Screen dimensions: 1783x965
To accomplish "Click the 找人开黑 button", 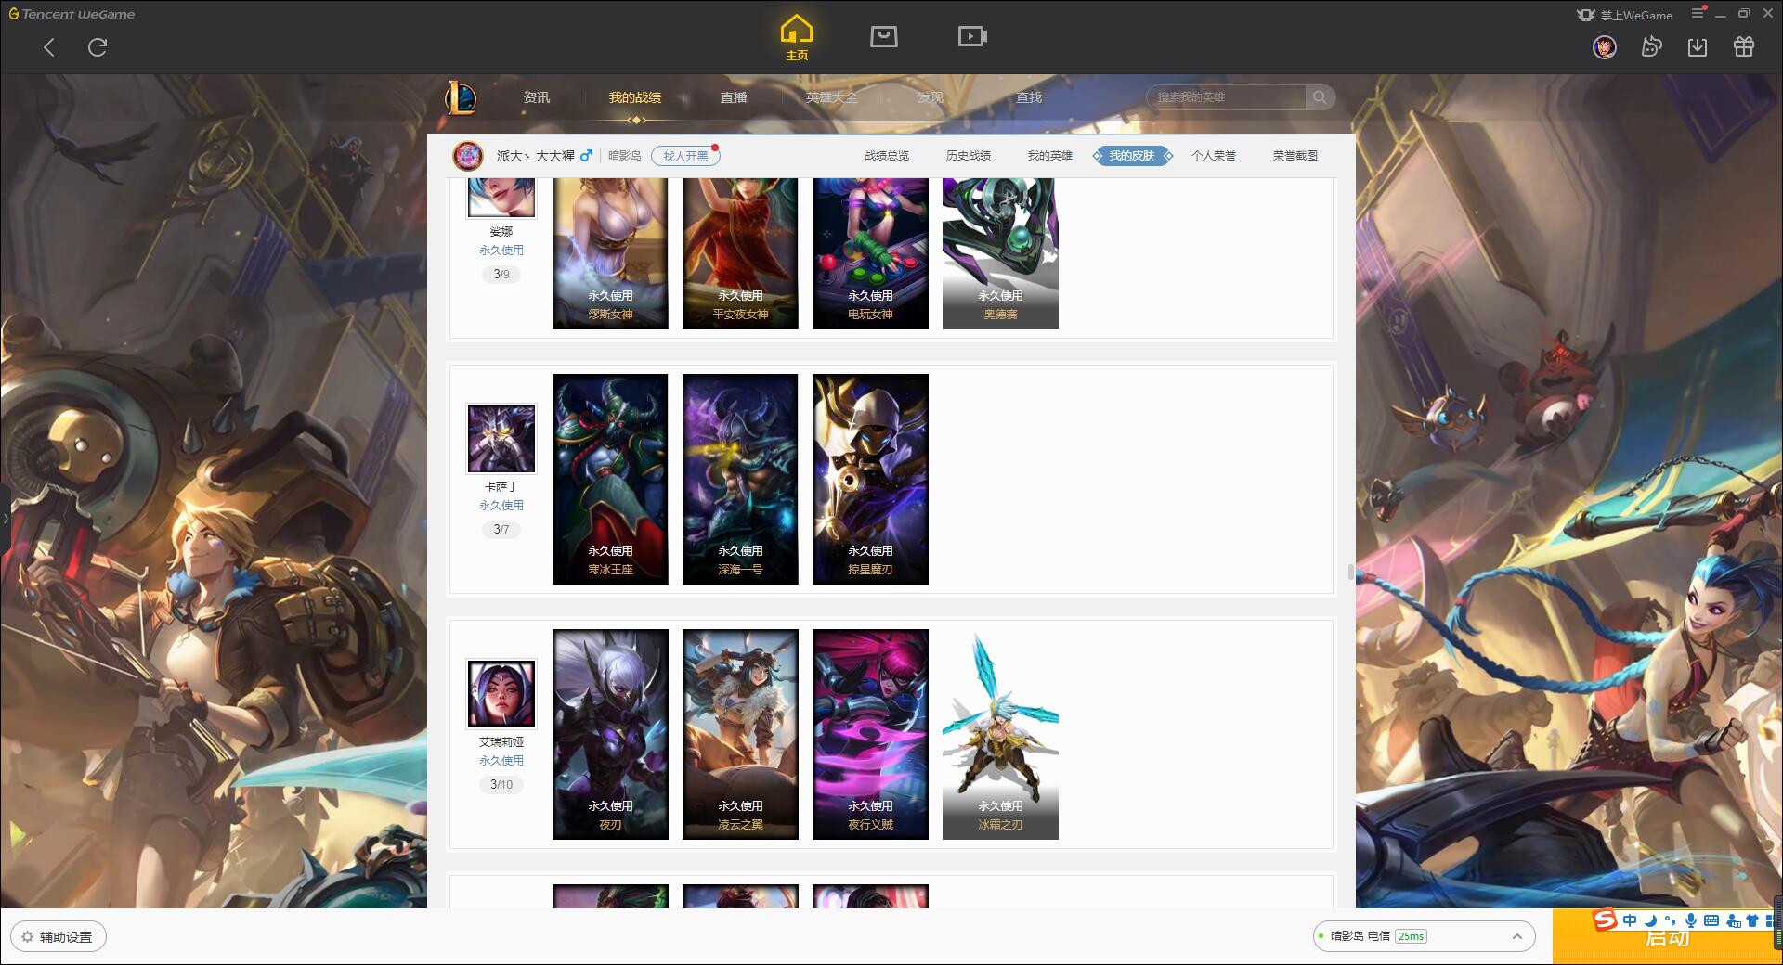I will click(x=685, y=156).
